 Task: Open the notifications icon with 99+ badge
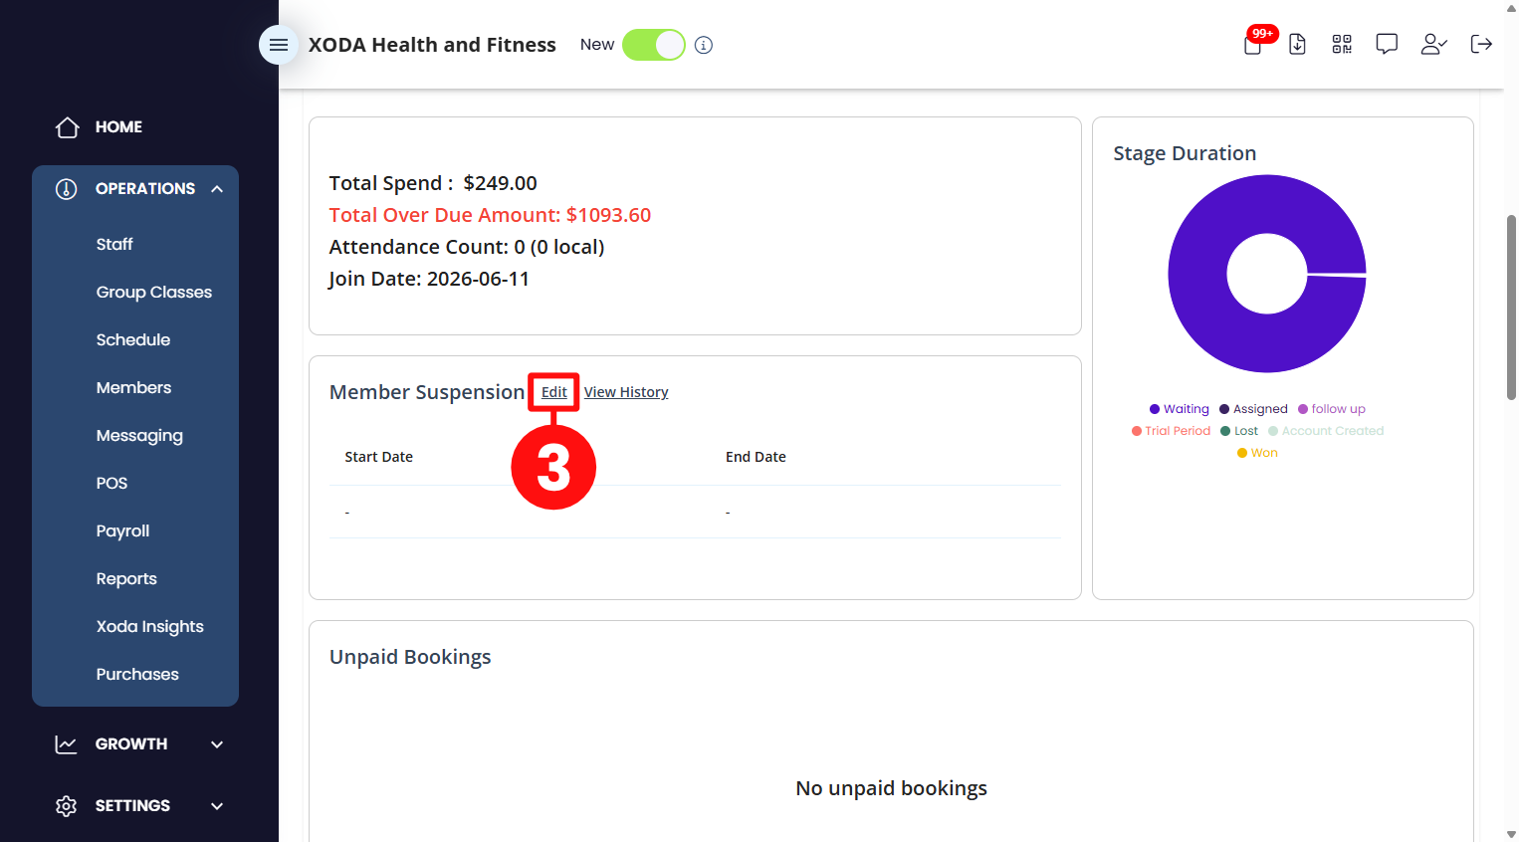1254,44
